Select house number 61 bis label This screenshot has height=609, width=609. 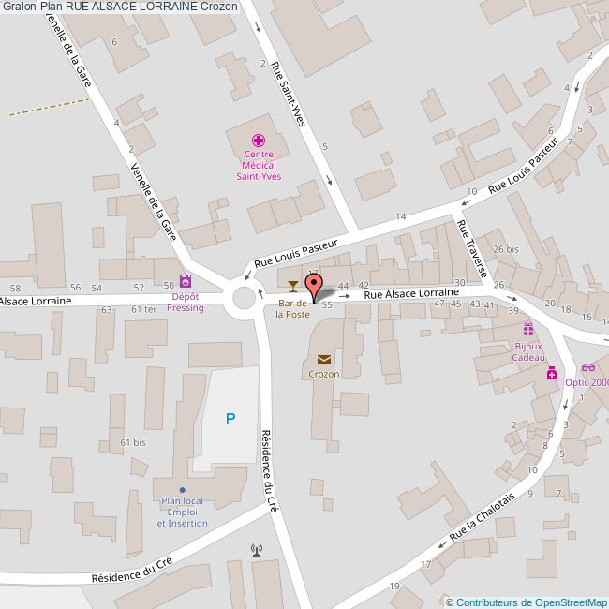point(133,442)
